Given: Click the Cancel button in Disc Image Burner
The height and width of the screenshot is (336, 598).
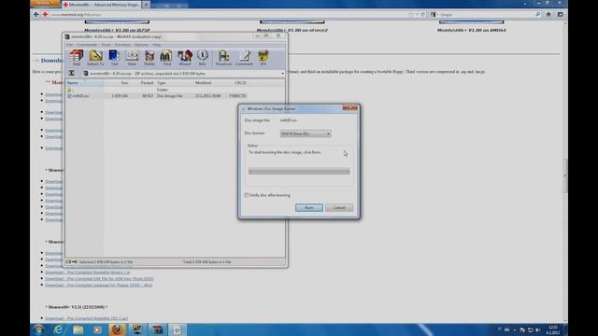Looking at the screenshot, I should pos(339,207).
